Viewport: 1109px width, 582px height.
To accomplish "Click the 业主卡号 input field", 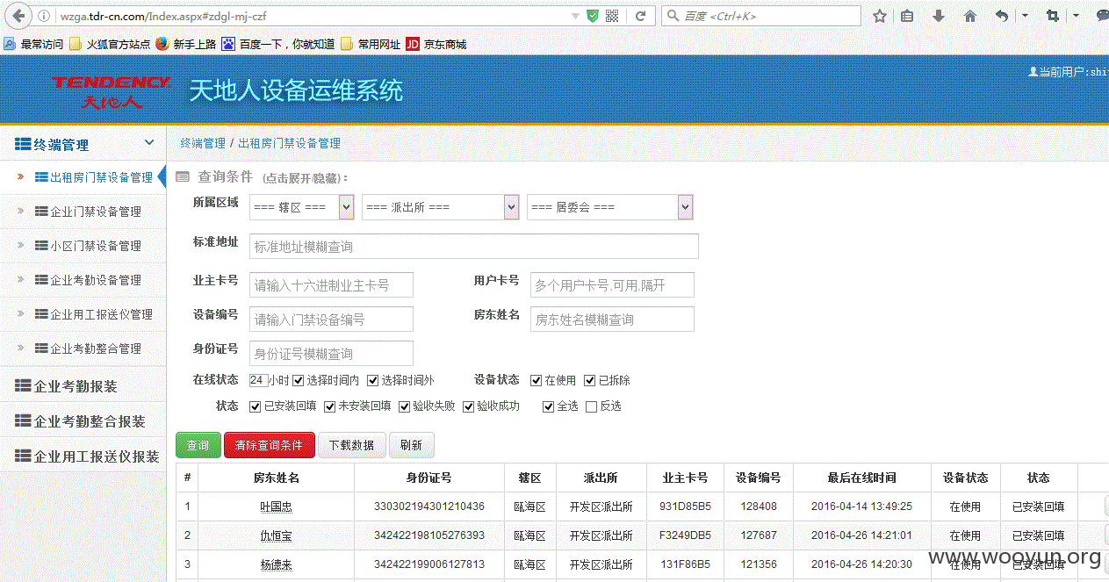I will click(x=331, y=285).
